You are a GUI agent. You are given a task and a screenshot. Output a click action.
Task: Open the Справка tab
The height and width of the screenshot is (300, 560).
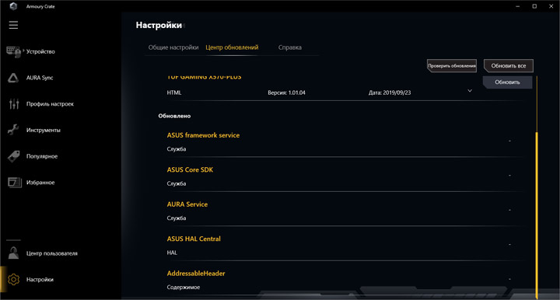click(x=289, y=47)
